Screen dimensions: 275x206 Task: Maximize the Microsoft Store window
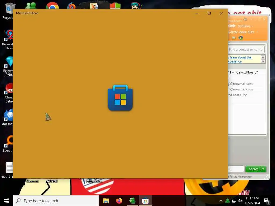209,13
